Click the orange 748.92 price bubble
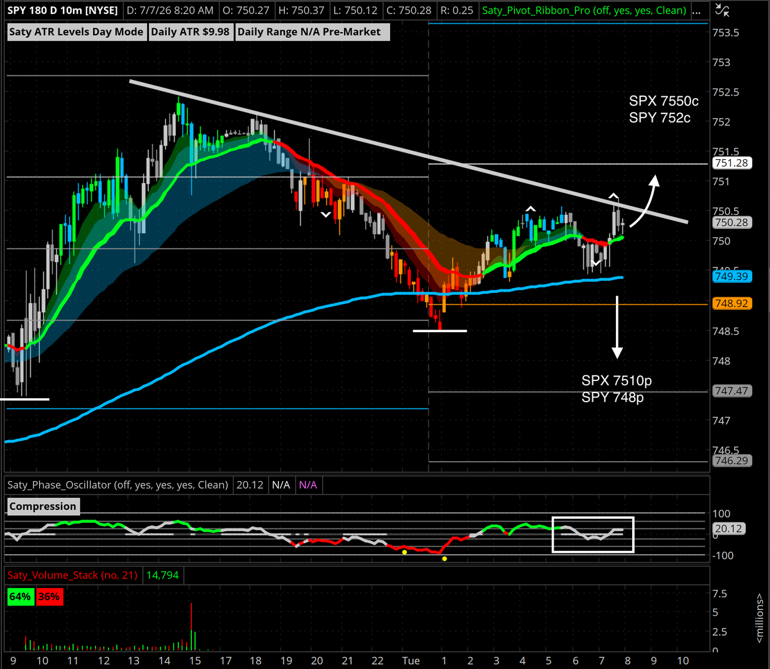The image size is (770, 669). pyautogui.click(x=732, y=303)
